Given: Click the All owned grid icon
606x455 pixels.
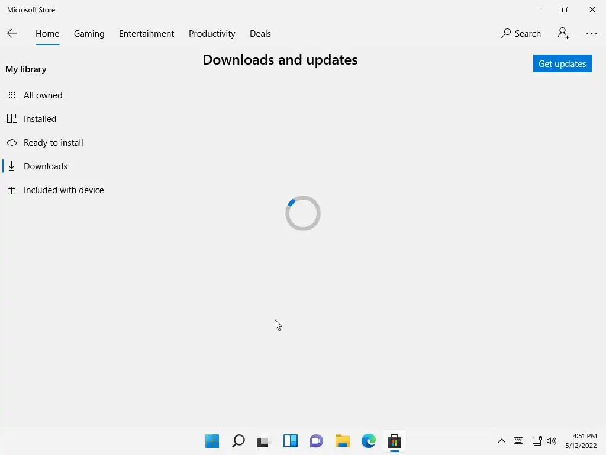Looking at the screenshot, I should point(12,95).
